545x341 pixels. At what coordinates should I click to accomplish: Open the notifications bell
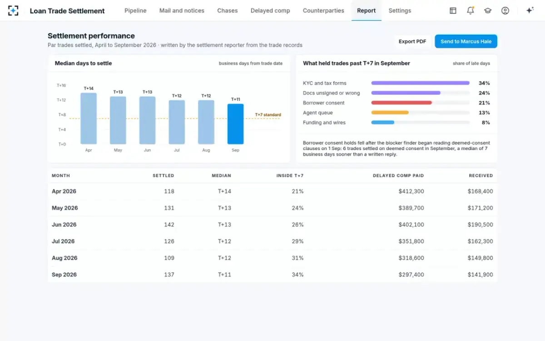tap(471, 10)
